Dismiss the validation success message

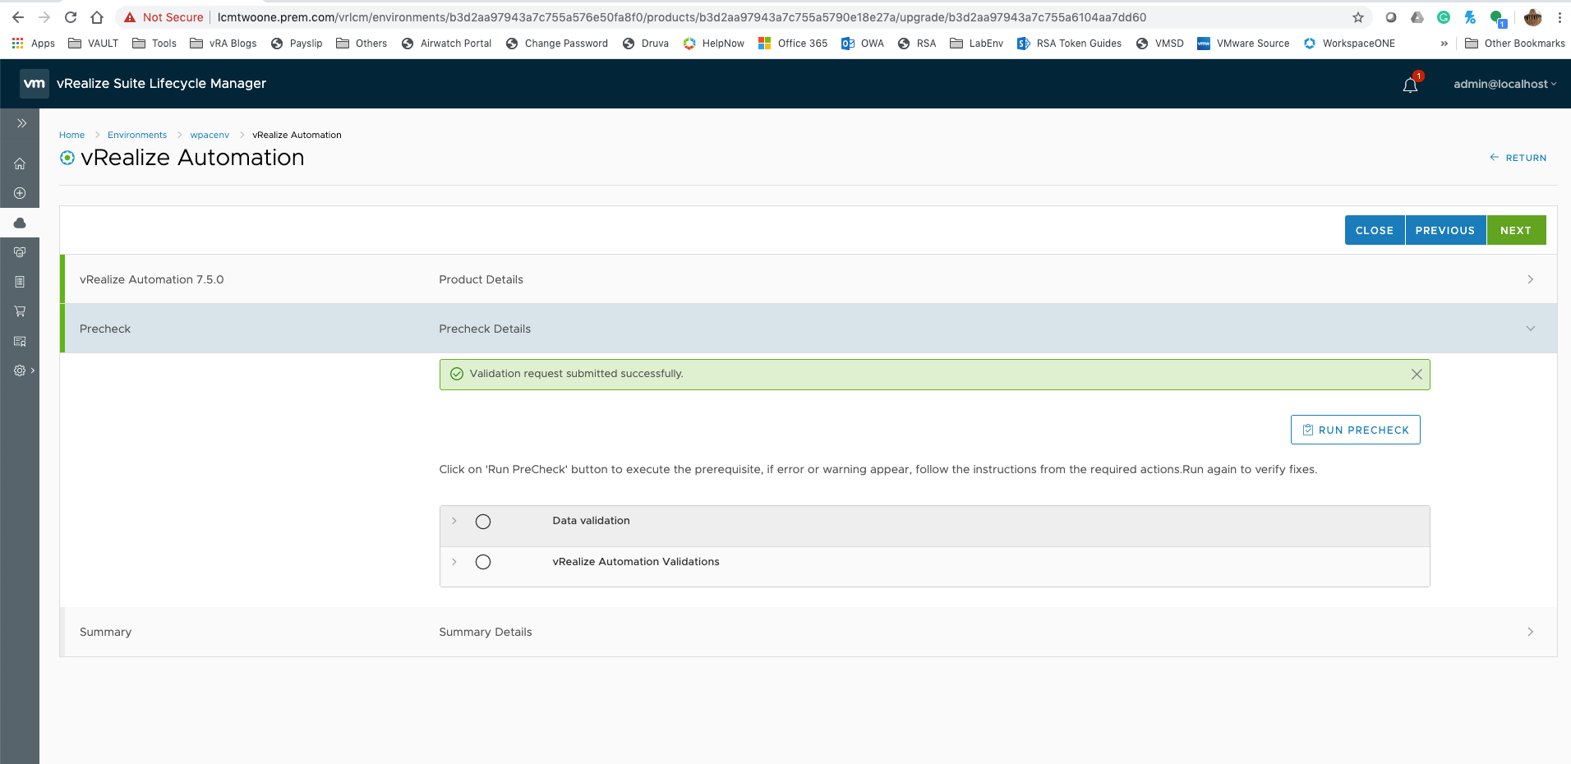[x=1417, y=374]
